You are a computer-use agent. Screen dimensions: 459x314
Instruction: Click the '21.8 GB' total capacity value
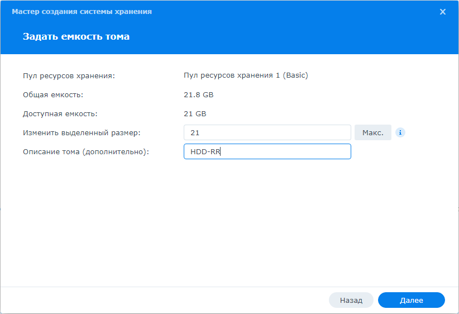(198, 95)
